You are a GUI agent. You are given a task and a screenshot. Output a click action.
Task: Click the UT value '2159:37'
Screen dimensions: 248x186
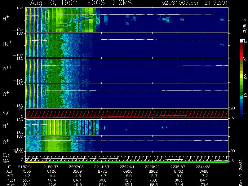(51, 167)
